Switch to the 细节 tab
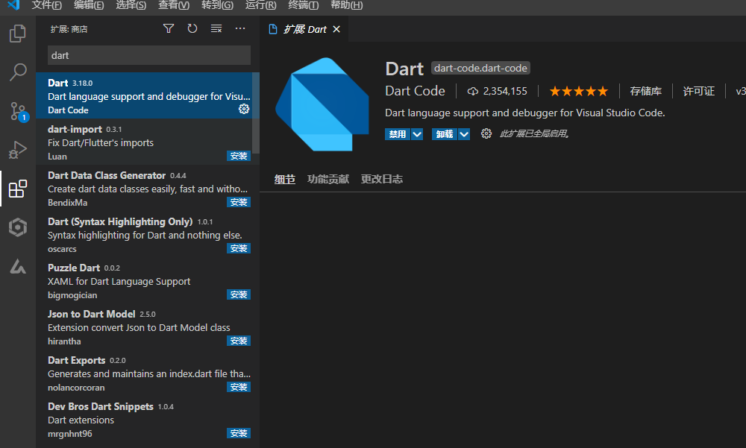This screenshot has width=746, height=448. pyautogui.click(x=285, y=180)
